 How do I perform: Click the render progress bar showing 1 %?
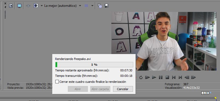pyautogui.click(x=94, y=65)
